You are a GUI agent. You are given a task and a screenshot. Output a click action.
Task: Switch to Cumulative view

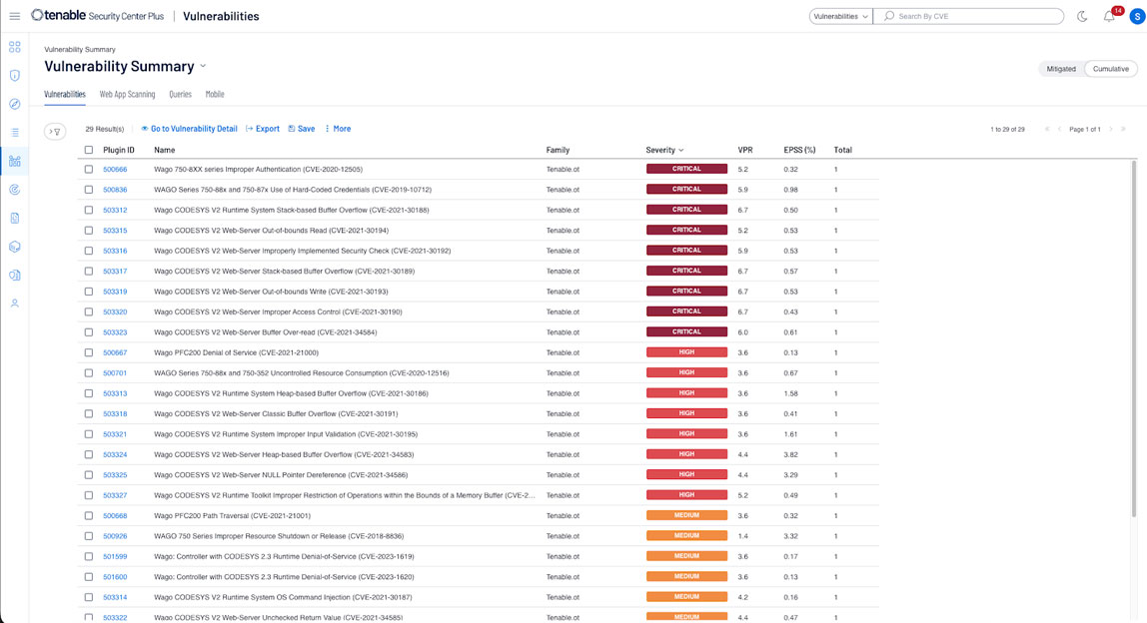click(1110, 69)
